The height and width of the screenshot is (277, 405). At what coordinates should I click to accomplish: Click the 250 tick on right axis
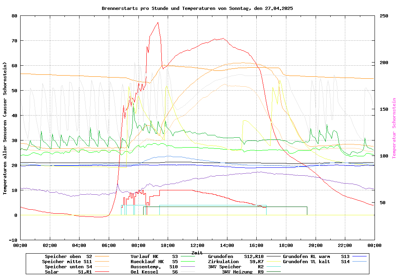[x=384, y=16]
